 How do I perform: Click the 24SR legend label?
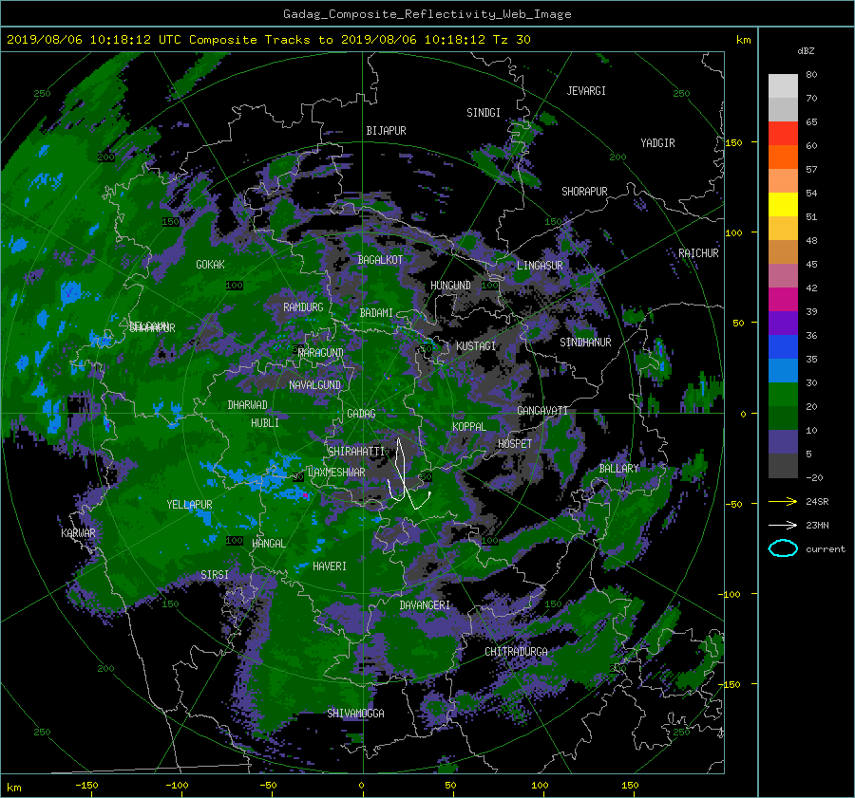coord(817,501)
